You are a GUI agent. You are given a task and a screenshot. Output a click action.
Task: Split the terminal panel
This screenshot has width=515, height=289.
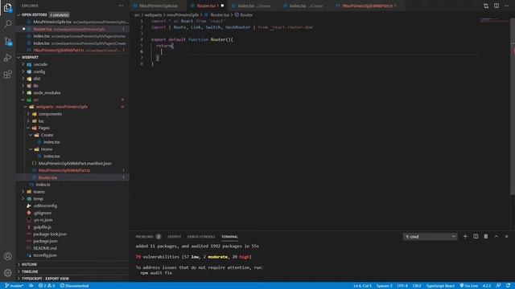coord(476,236)
